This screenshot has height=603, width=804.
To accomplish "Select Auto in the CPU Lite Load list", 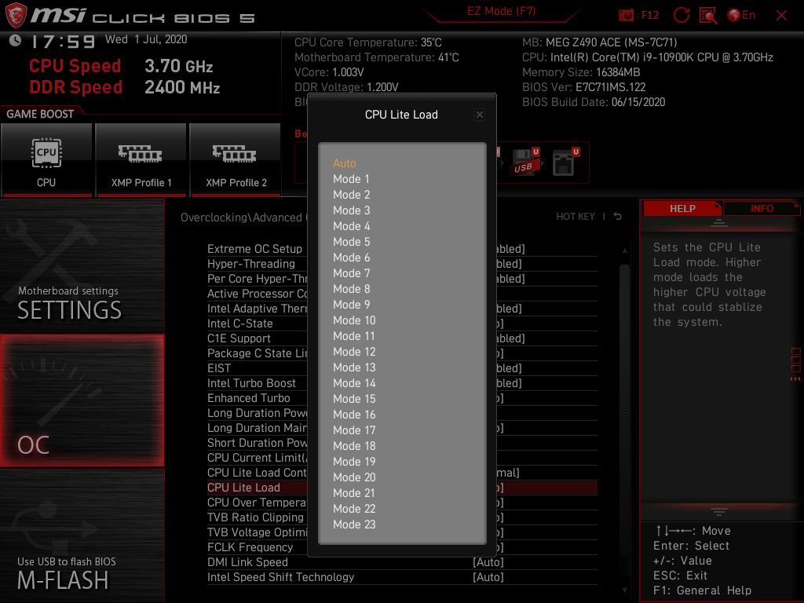I will pos(345,163).
